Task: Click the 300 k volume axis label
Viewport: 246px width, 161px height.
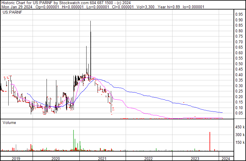Action: [x=239, y=135]
